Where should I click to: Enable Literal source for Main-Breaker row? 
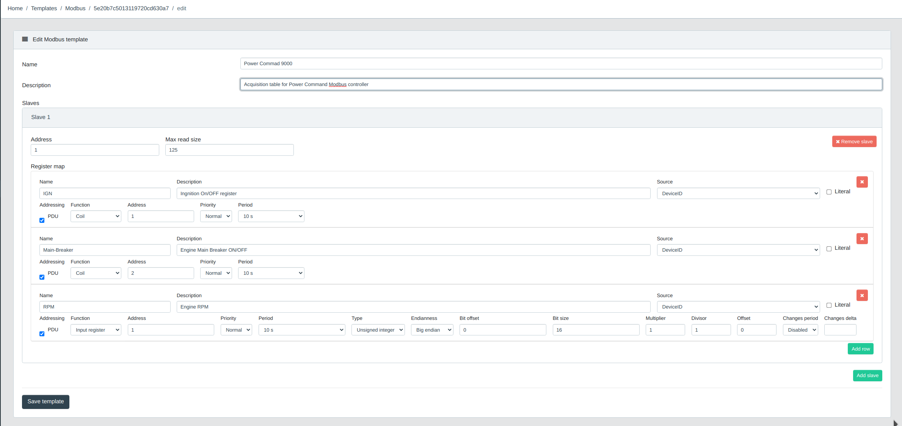(x=829, y=249)
